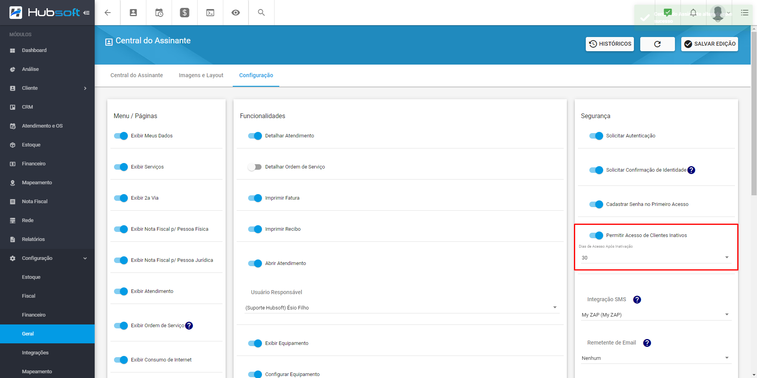Screen dimensions: 757x378
Task: Open Atendimento e OS module
Action: pyautogui.click(x=47, y=126)
